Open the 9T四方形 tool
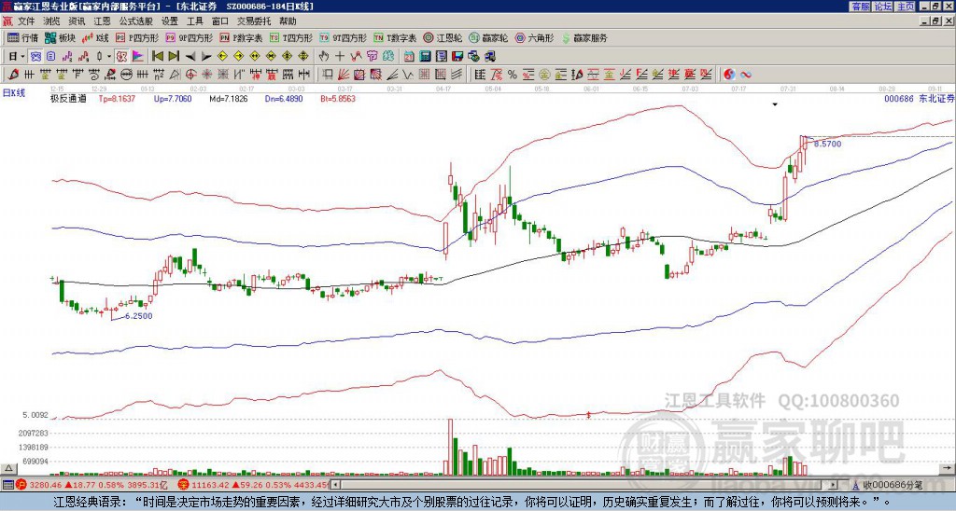956x511 pixels. 343,37
